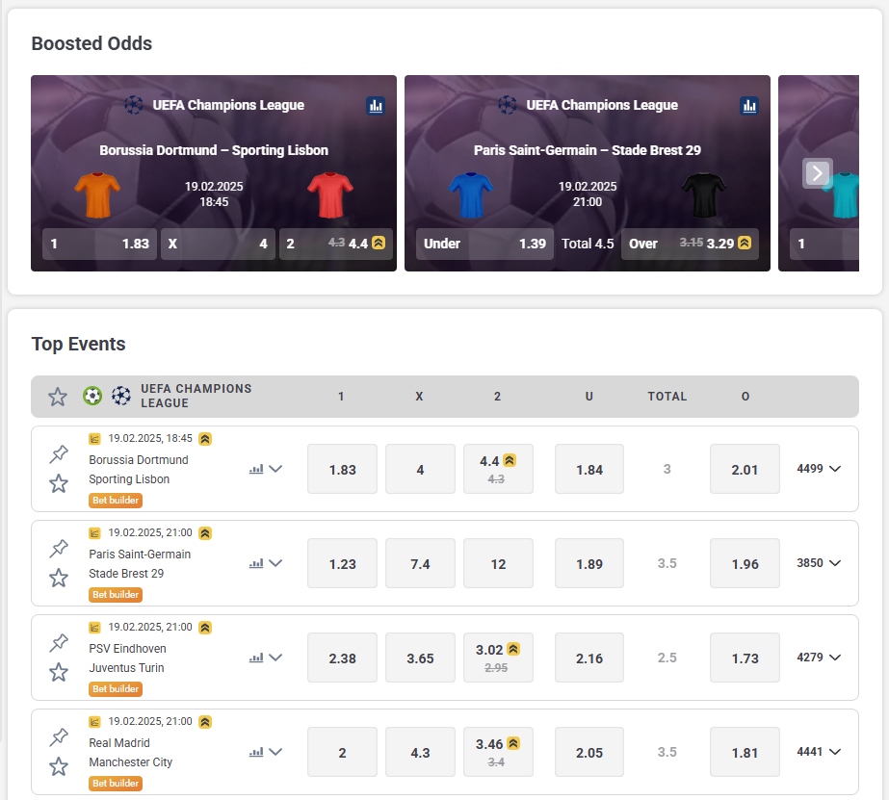The height and width of the screenshot is (800, 889).
Task: Click the live-info icon before PSG date
Action: 94,533
